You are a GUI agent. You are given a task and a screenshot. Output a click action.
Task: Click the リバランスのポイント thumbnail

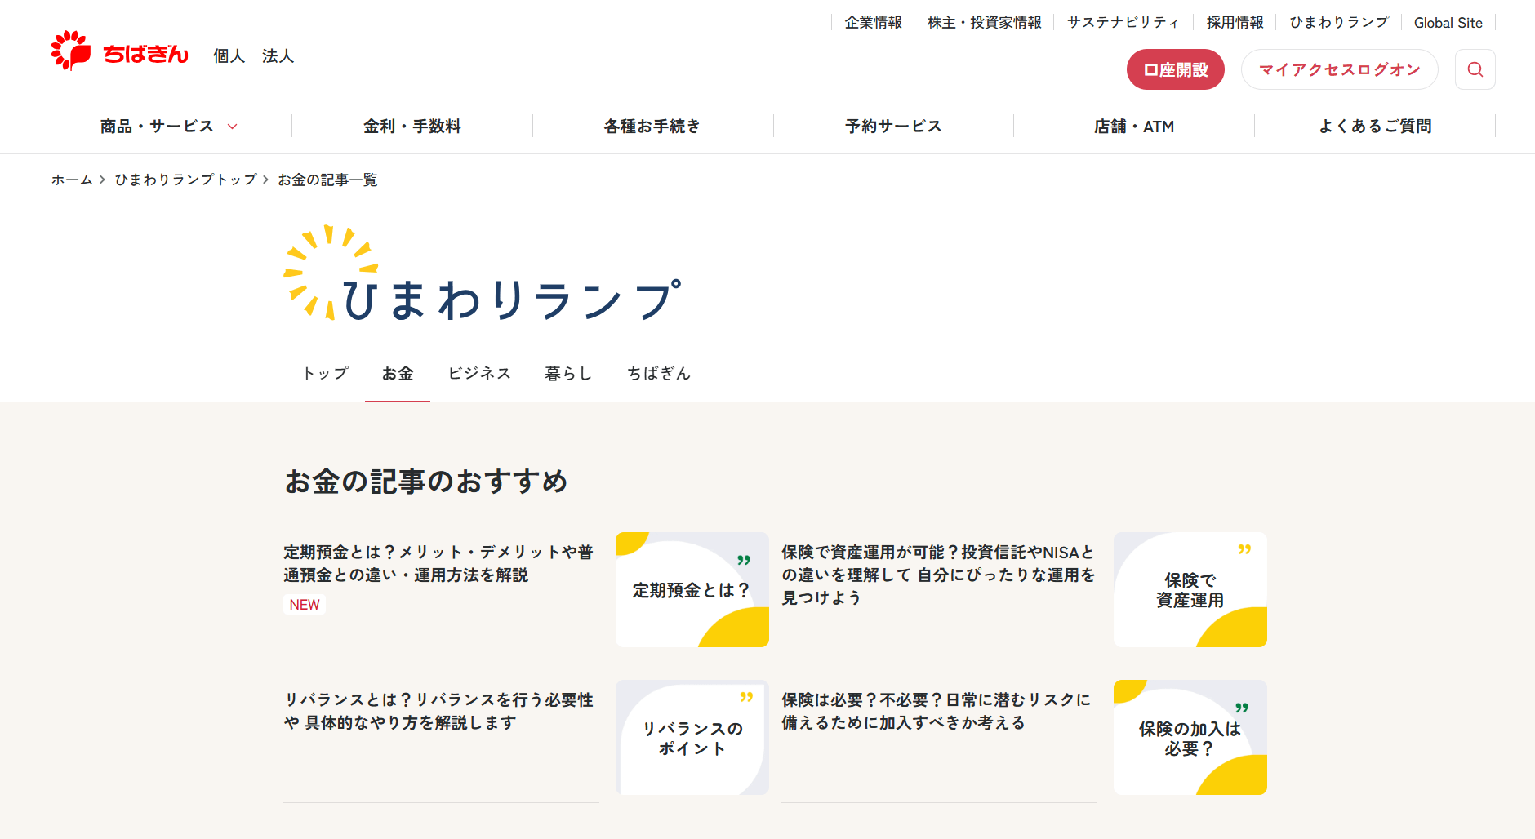coord(692,738)
